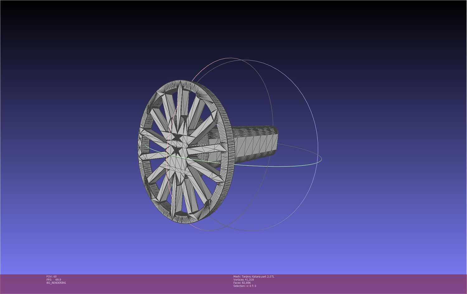Viewport: 467px width, 294px height.
Task: Click the "FPS: 69.9" readout
Action: coord(54,280)
